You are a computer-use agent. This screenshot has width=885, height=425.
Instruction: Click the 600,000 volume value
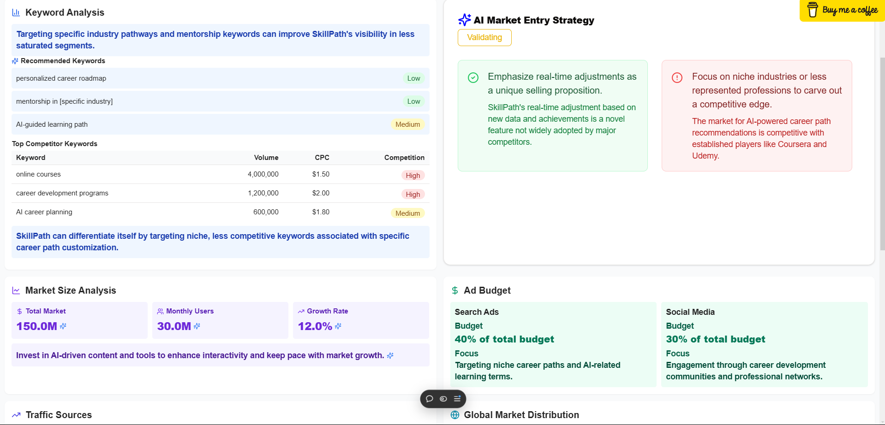coord(266,212)
